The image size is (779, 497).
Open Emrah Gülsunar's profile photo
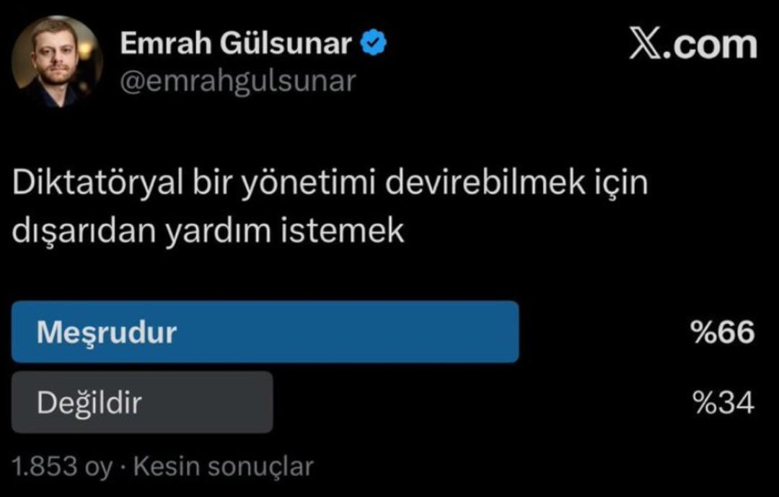click(57, 61)
